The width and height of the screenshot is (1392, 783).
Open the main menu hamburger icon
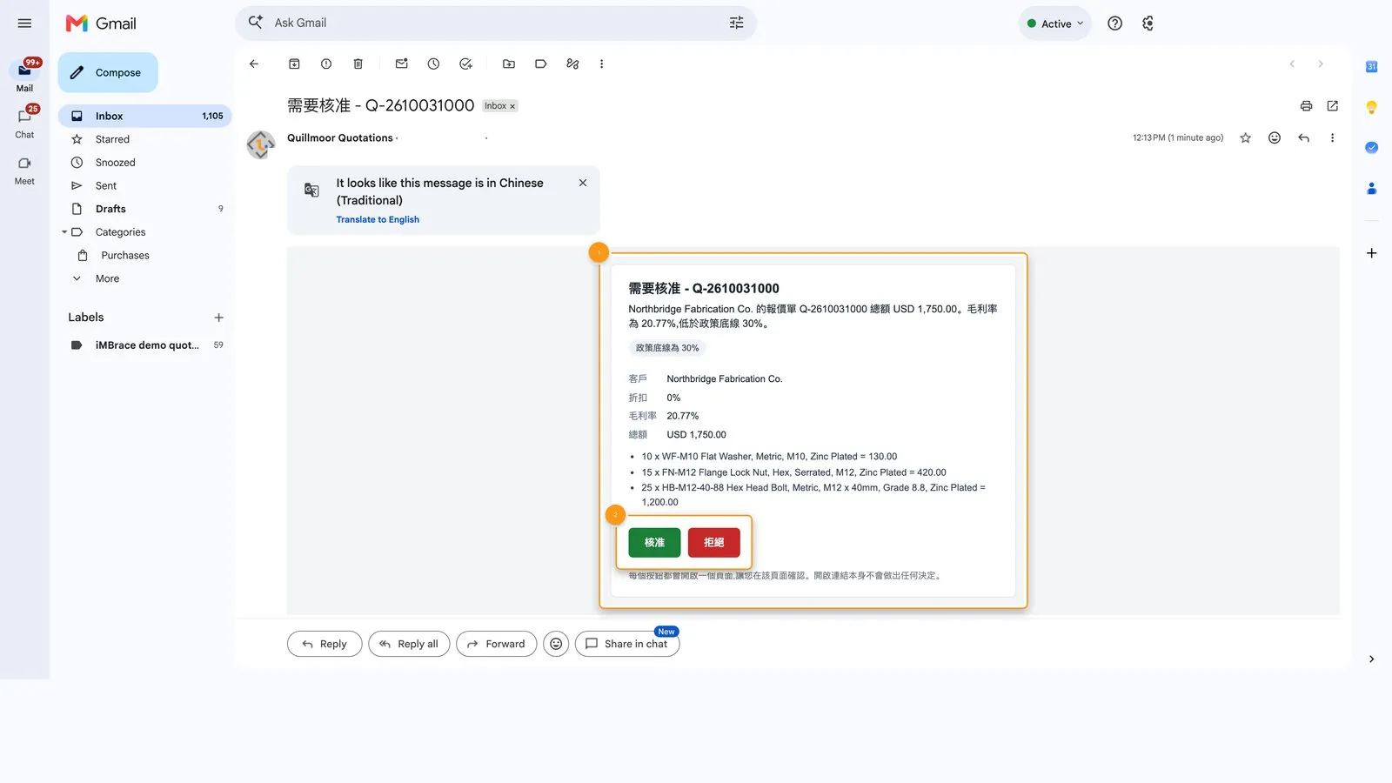(24, 23)
